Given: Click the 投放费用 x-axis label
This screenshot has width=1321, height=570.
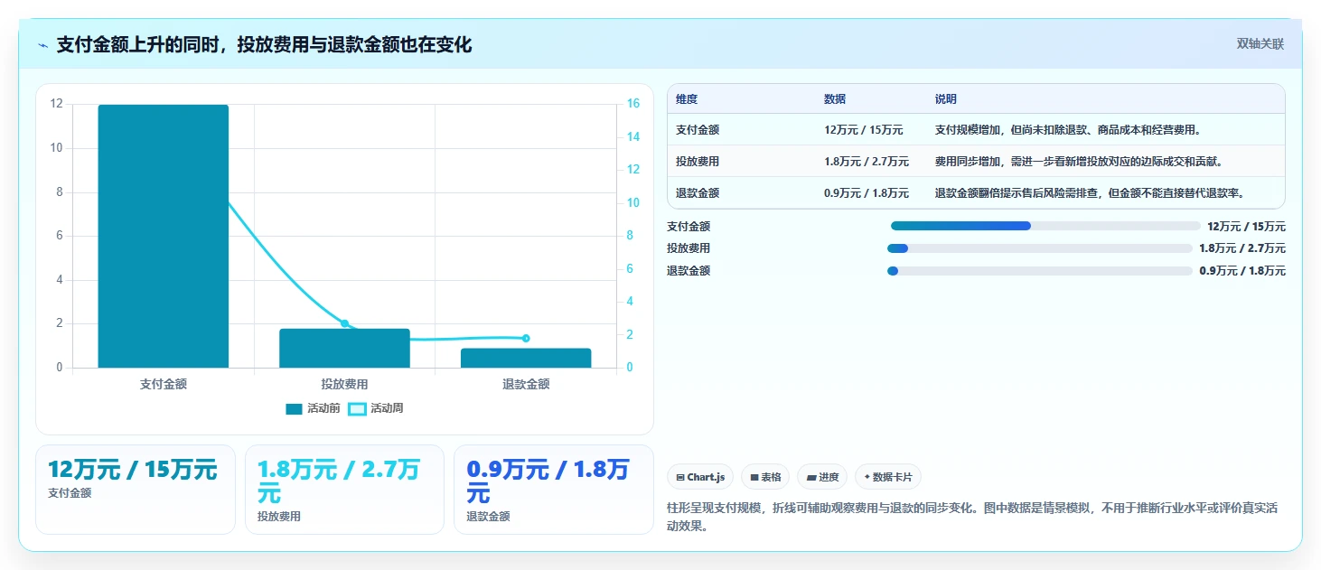Looking at the screenshot, I should tap(344, 384).
